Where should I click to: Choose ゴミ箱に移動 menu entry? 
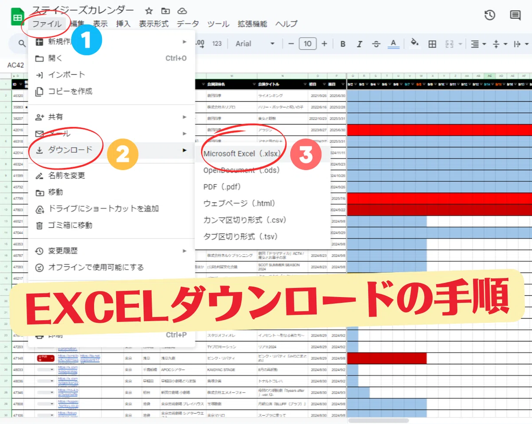coord(111,225)
